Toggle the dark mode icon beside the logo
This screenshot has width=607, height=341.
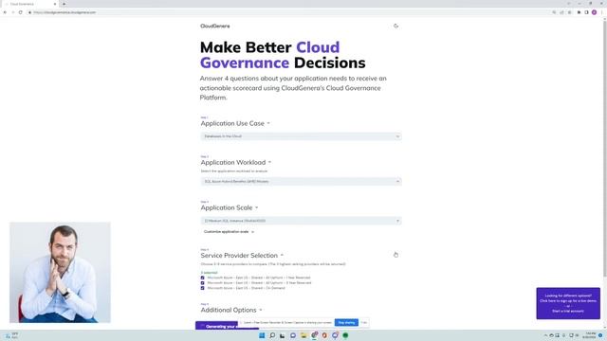click(395, 26)
